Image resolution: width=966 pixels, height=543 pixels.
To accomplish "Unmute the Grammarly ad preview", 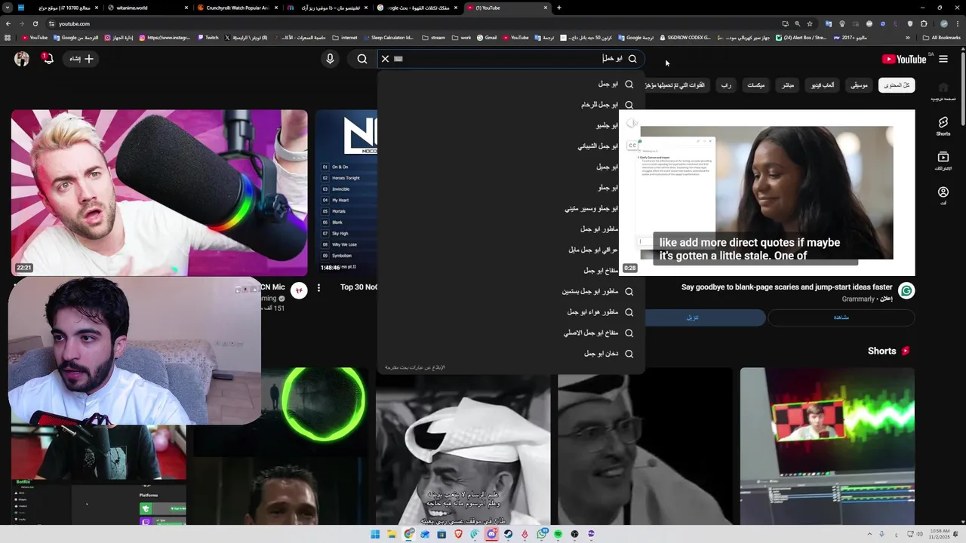I will [x=632, y=123].
